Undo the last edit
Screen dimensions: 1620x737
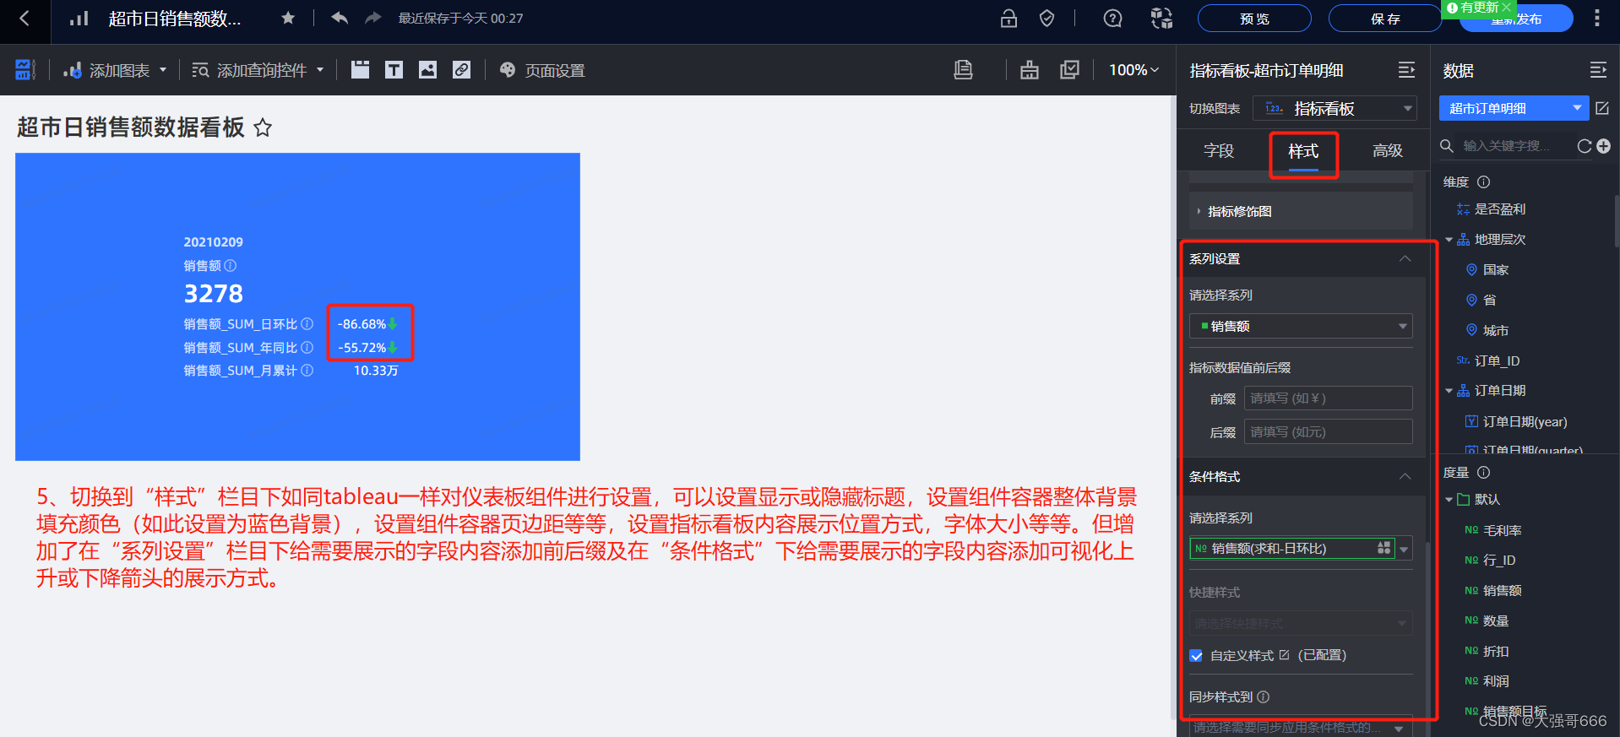[340, 18]
